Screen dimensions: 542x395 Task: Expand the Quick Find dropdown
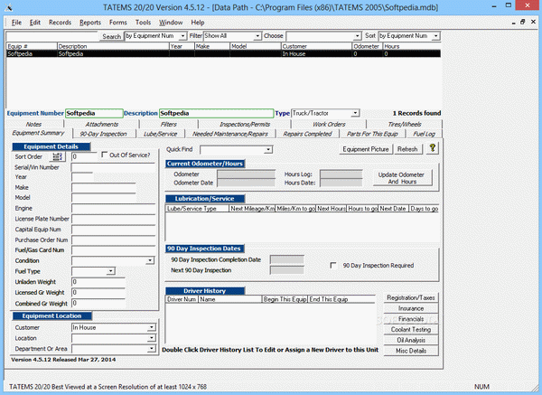[x=268, y=149]
